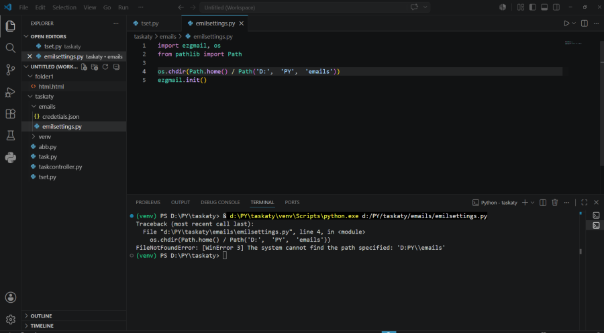Open the Copilot chat icon in the title bar
The height and width of the screenshot is (333, 604).
pos(414,7)
